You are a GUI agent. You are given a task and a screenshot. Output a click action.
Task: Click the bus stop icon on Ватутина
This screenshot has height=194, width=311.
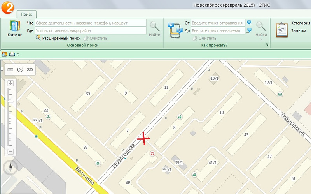pos(37,136)
